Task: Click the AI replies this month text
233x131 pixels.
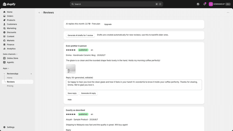Action: coord(83,24)
